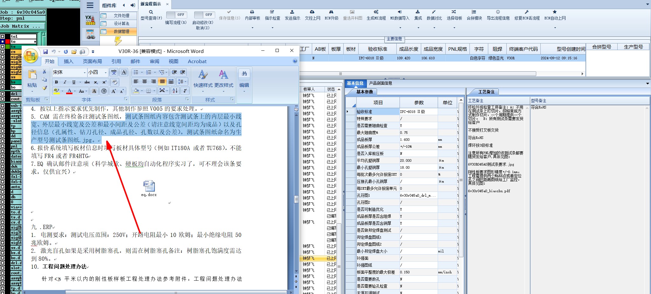Toggle the checkbox beside the npth layer

tap(3, 151)
